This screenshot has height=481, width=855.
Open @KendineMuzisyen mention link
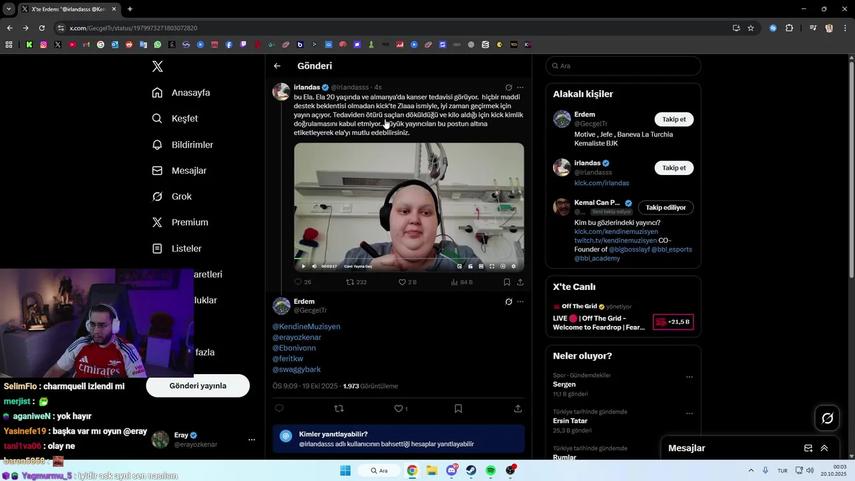point(307,327)
